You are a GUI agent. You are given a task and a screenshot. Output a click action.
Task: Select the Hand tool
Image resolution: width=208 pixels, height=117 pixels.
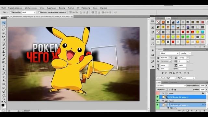(x=4, y=95)
